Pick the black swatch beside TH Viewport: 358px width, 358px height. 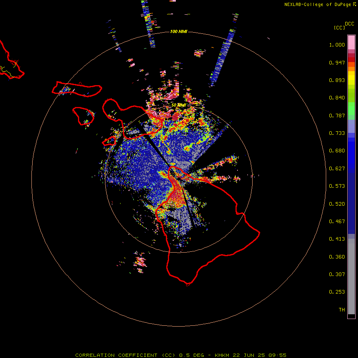(x=351, y=316)
